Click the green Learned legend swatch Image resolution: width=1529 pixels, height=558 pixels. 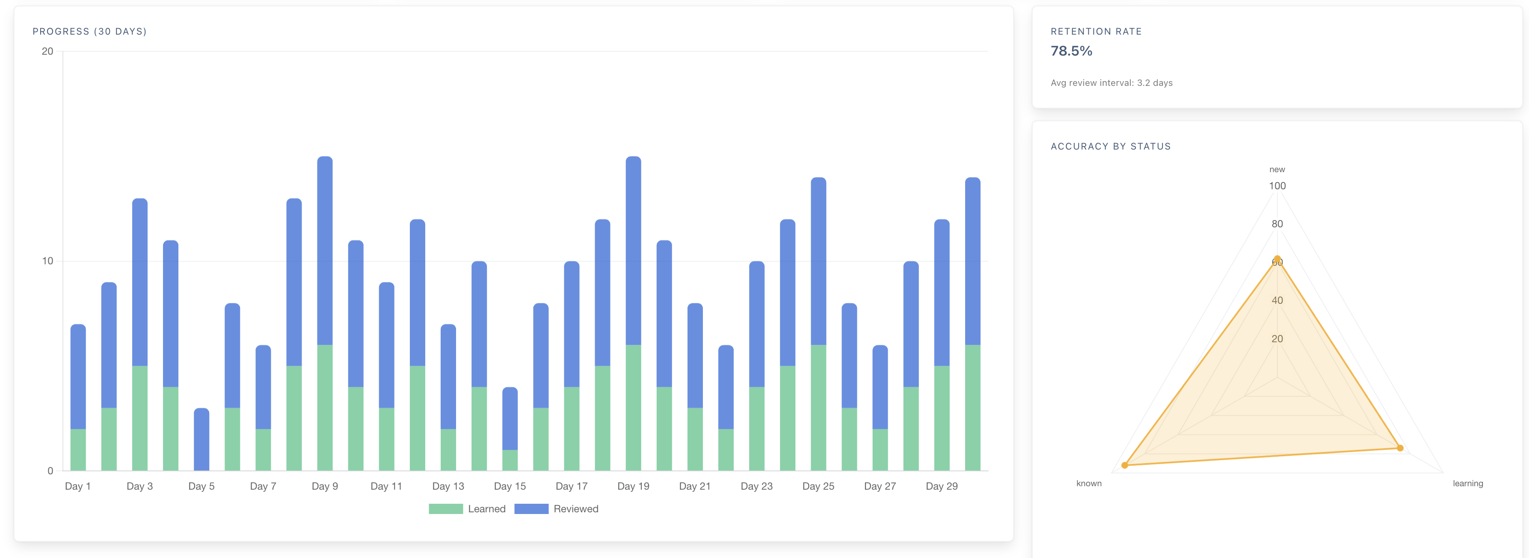tap(445, 509)
